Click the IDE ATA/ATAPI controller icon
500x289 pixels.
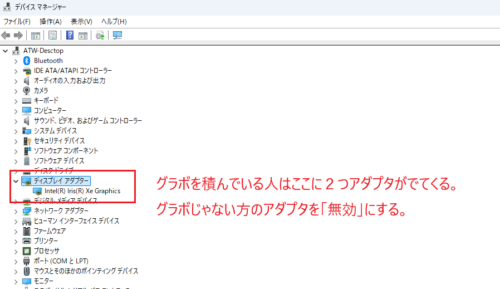click(27, 71)
